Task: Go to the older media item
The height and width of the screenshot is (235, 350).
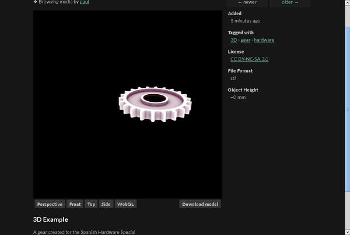Action: click(290, 3)
